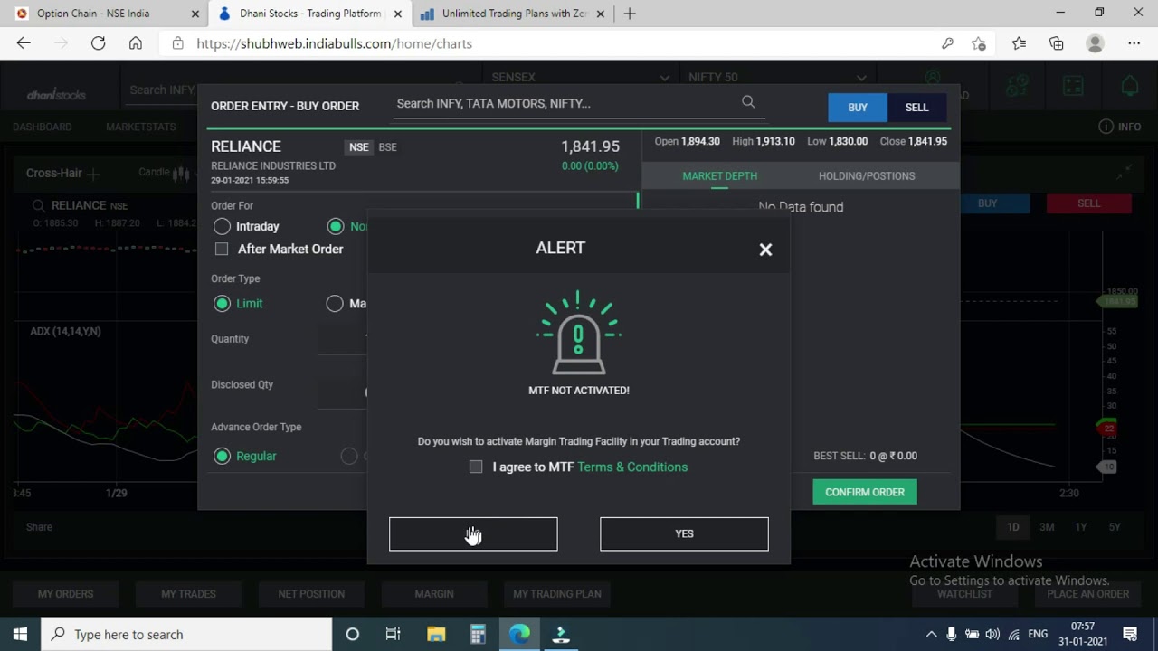Viewport: 1158px width, 651px height.
Task: Switch to the MARKET DEPTH tab
Action: click(719, 176)
